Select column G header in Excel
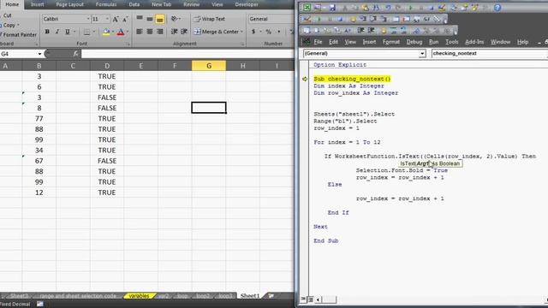Image resolution: width=548 pixels, height=308 pixels. tap(209, 66)
